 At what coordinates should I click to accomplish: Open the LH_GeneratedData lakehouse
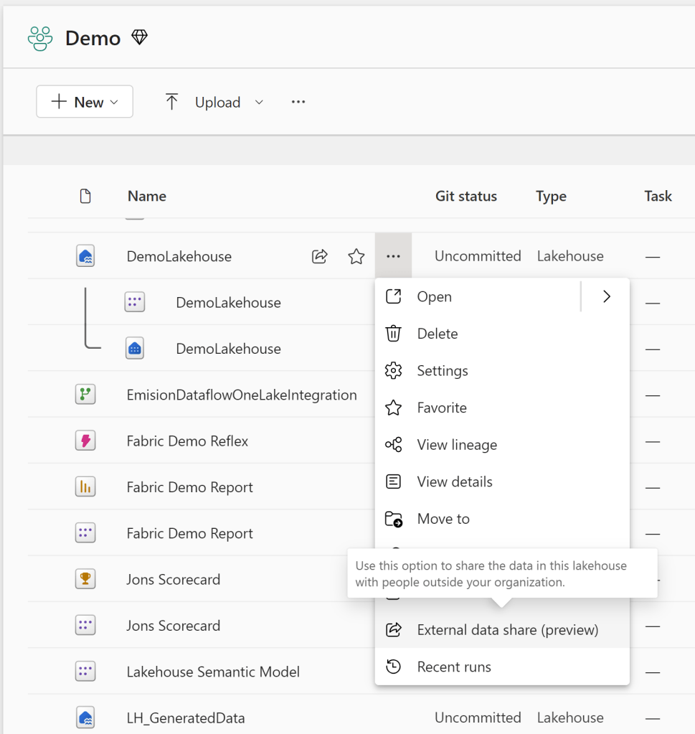tap(186, 717)
